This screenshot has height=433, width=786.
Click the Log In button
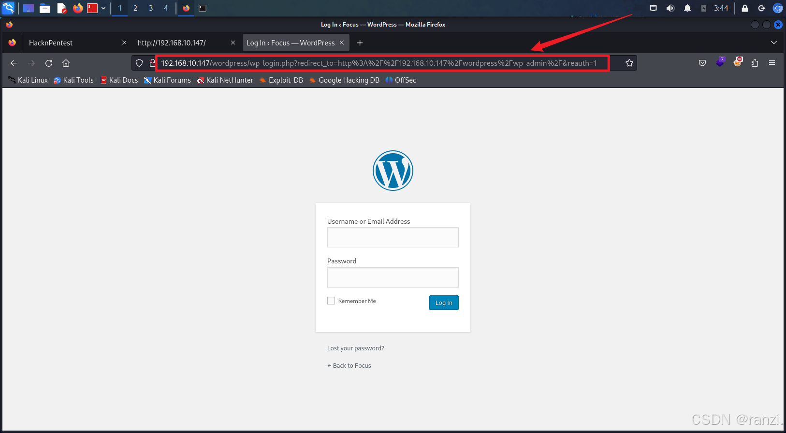pyautogui.click(x=444, y=303)
